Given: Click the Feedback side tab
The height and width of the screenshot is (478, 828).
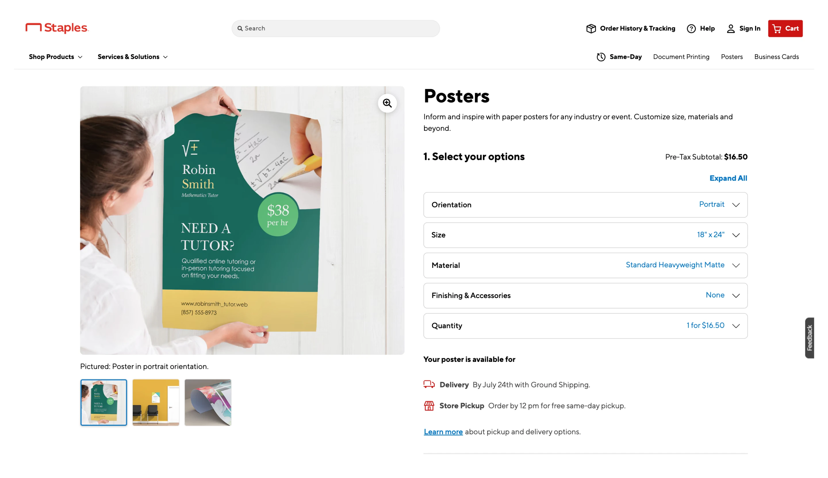Looking at the screenshot, I should [809, 337].
